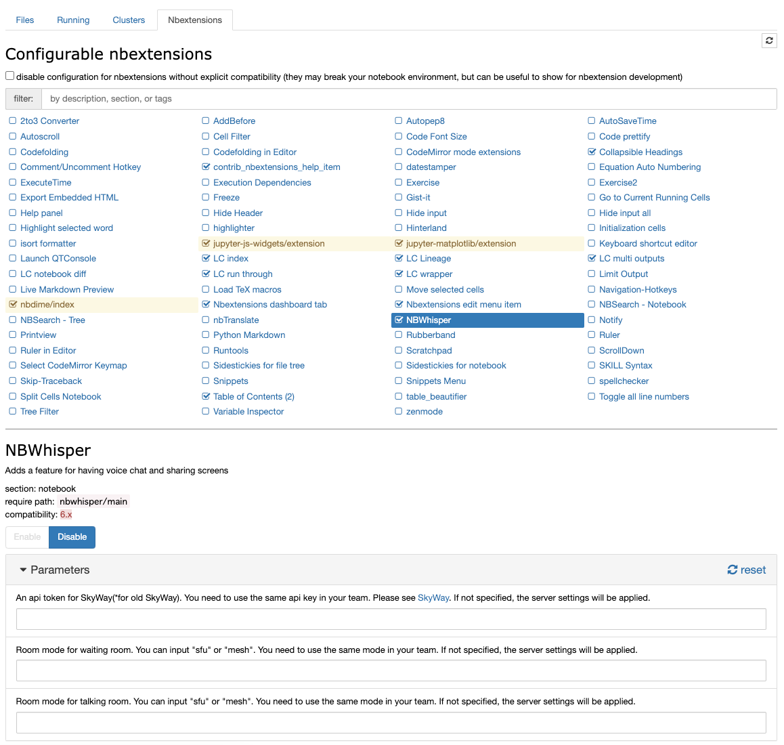Viewport: 784px width, 745px height.
Task: Open the zenmode extension entry
Action: tap(424, 412)
